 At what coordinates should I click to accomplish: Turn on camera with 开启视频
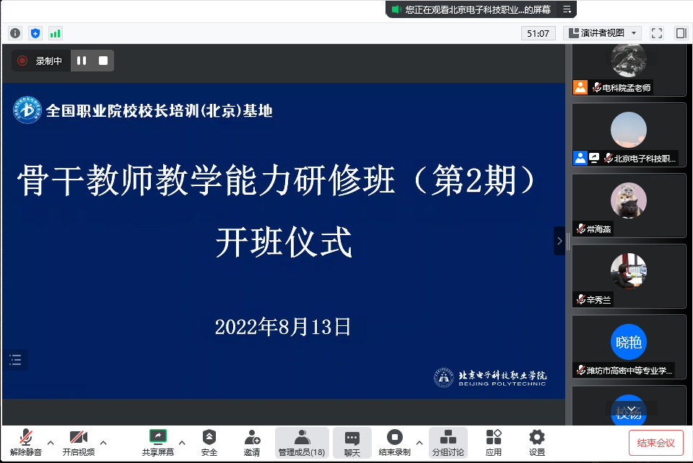78,442
